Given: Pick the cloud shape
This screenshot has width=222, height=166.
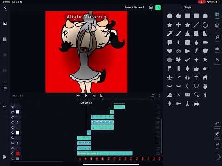Looking at the screenshot, I should click(205, 42).
